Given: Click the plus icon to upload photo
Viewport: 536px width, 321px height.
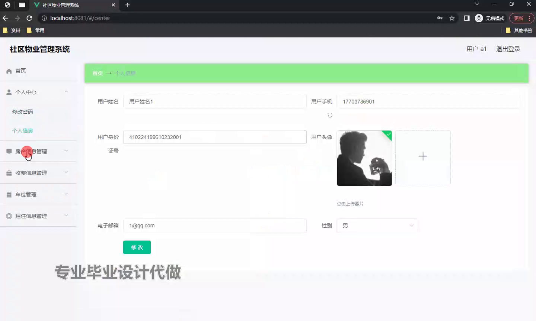Looking at the screenshot, I should (423, 156).
